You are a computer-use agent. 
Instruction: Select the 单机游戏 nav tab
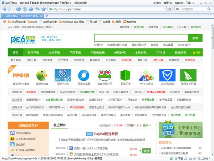(x=120, y=52)
